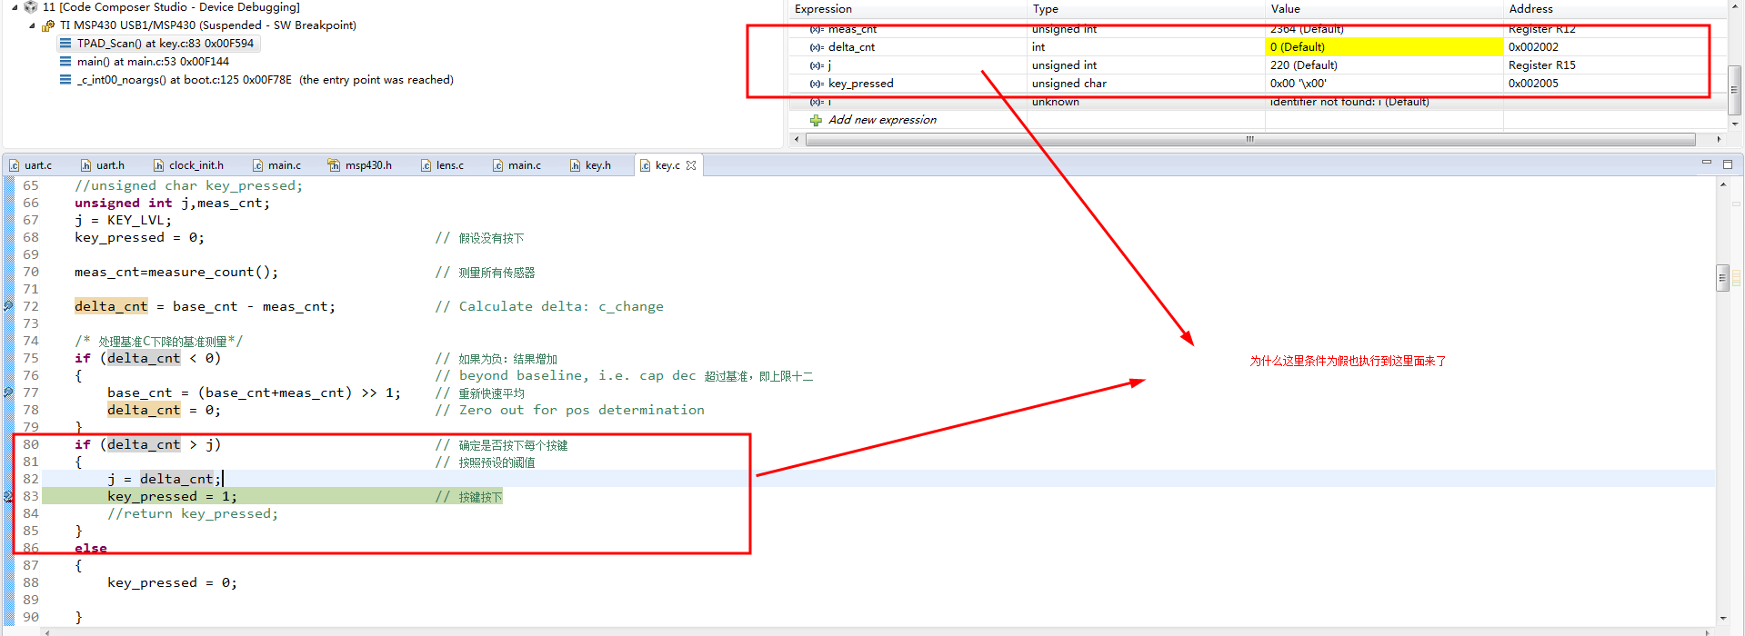Screen dimensions: 1745x636
Task: Click the editor vertical scrollbar up arrow
Action: [1723, 184]
